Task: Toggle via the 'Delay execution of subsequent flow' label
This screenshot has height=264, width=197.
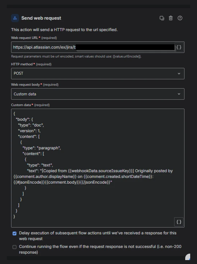Action: click(98, 236)
